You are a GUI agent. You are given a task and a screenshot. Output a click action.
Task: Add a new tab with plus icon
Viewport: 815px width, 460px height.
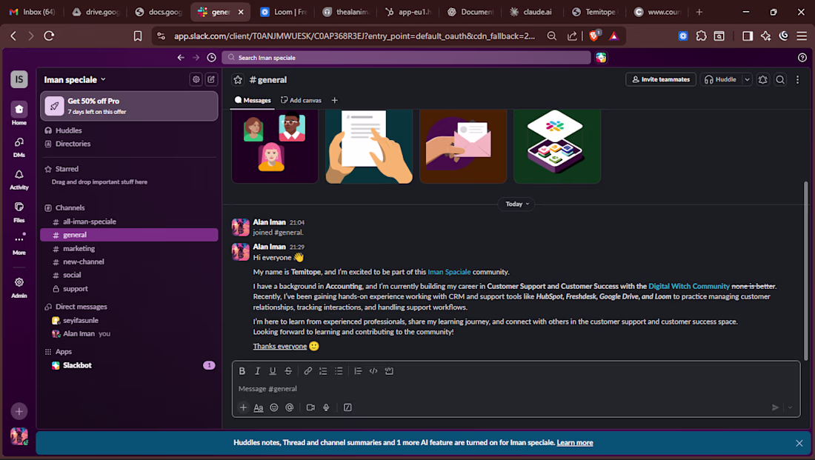click(x=335, y=100)
